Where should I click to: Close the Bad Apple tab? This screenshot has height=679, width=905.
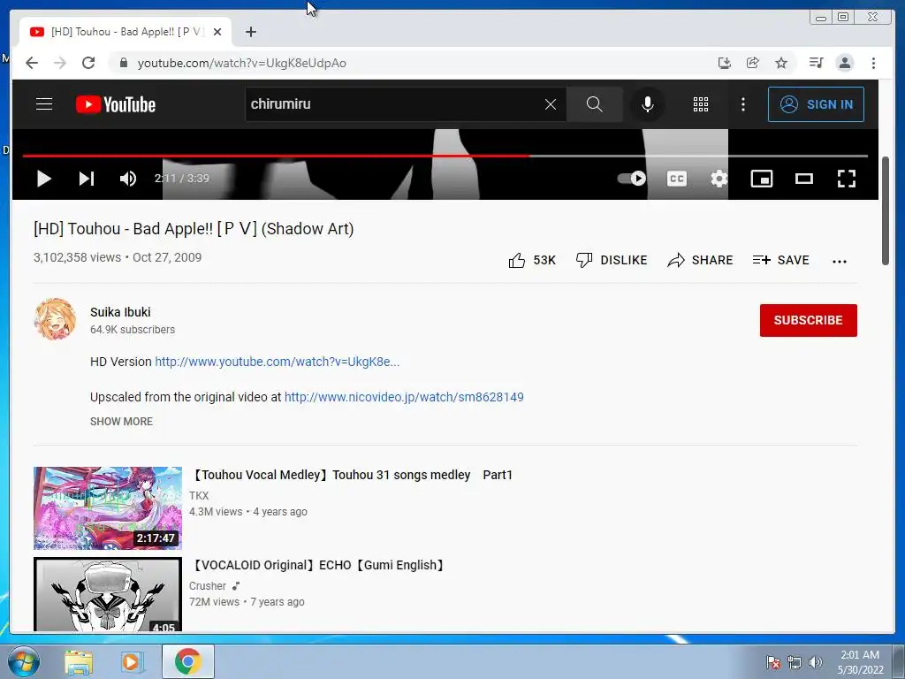(217, 33)
